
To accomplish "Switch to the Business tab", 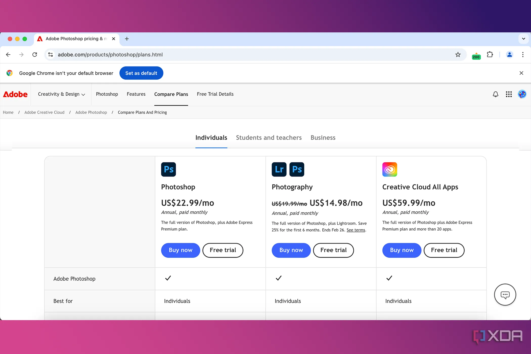I will [323, 138].
